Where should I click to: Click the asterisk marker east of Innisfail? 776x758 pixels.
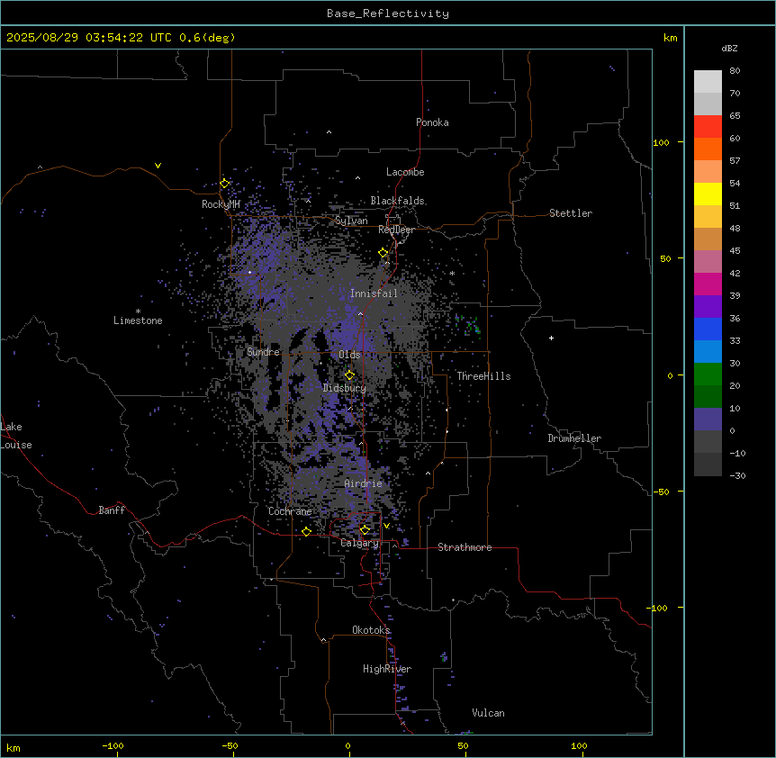point(452,273)
